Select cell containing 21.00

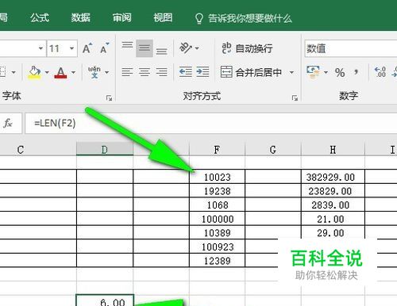(x=333, y=219)
